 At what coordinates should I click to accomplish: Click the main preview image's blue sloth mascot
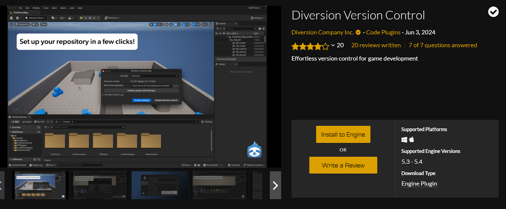(254, 150)
